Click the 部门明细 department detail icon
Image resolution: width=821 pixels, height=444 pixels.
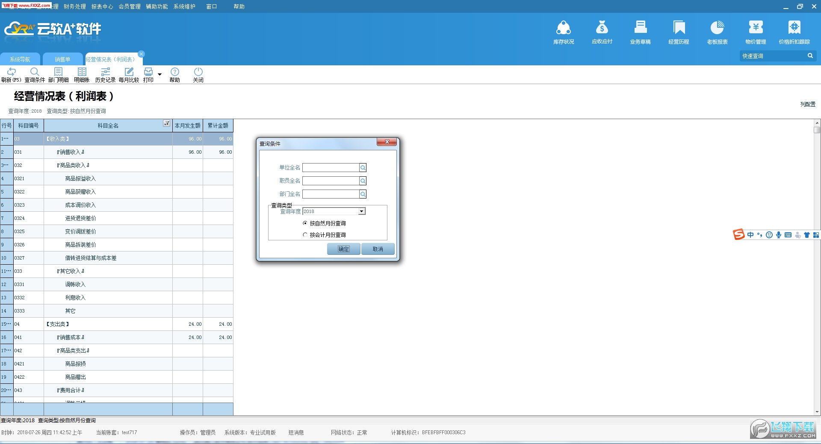click(x=58, y=75)
